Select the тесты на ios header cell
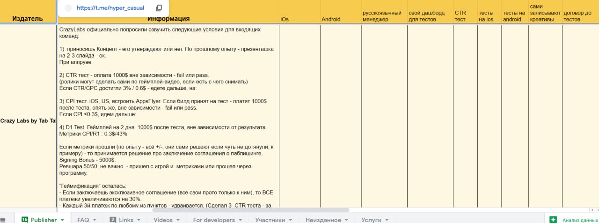599x223 pixels. click(x=489, y=12)
